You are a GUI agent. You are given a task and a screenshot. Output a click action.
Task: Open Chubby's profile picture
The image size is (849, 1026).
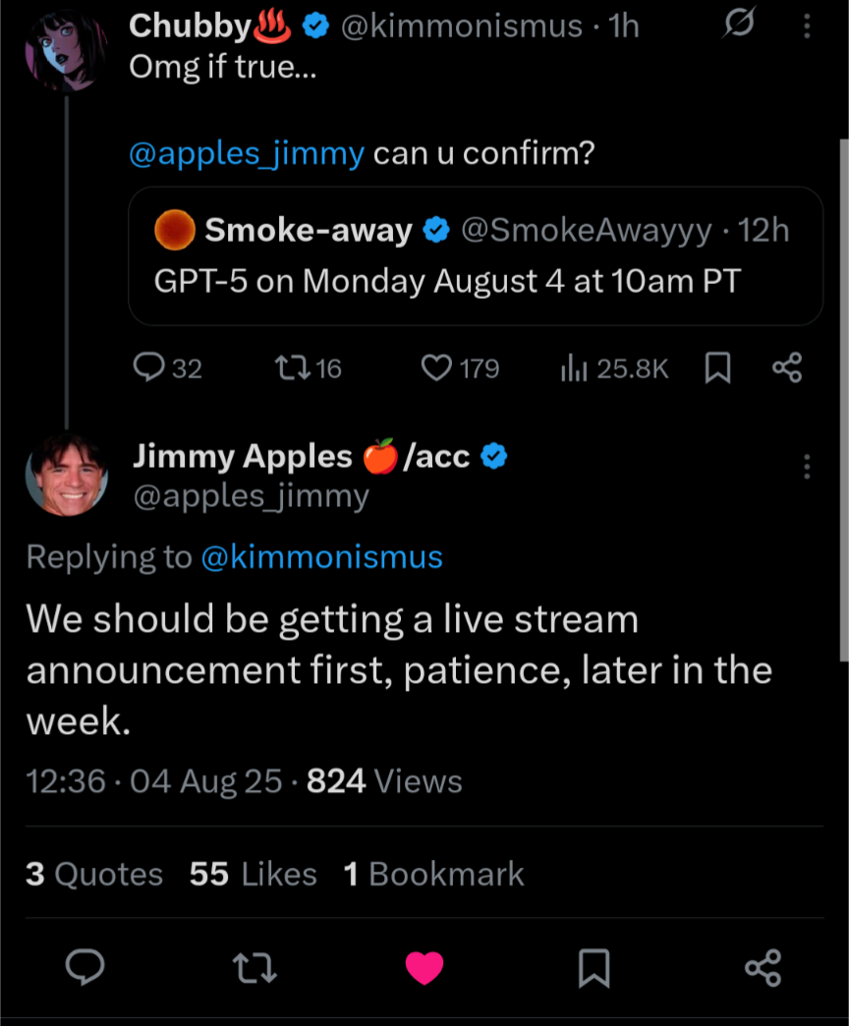[66, 49]
